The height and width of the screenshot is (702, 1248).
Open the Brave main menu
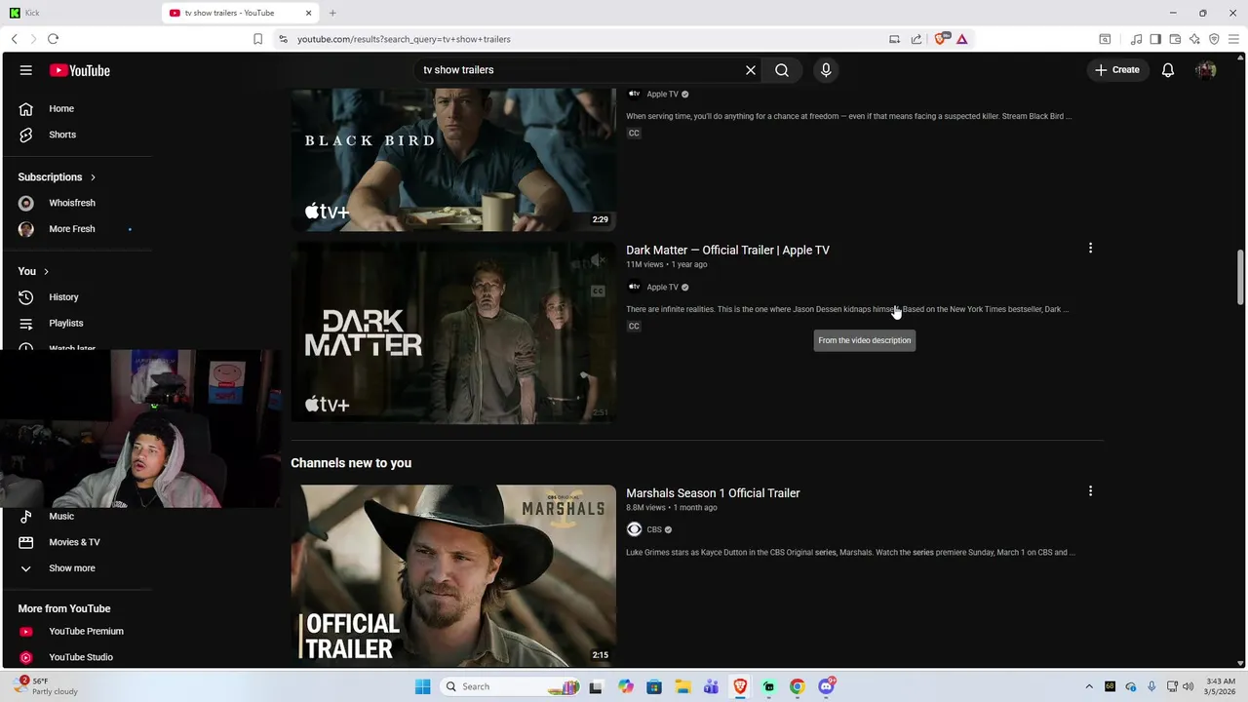pyautogui.click(x=1234, y=39)
